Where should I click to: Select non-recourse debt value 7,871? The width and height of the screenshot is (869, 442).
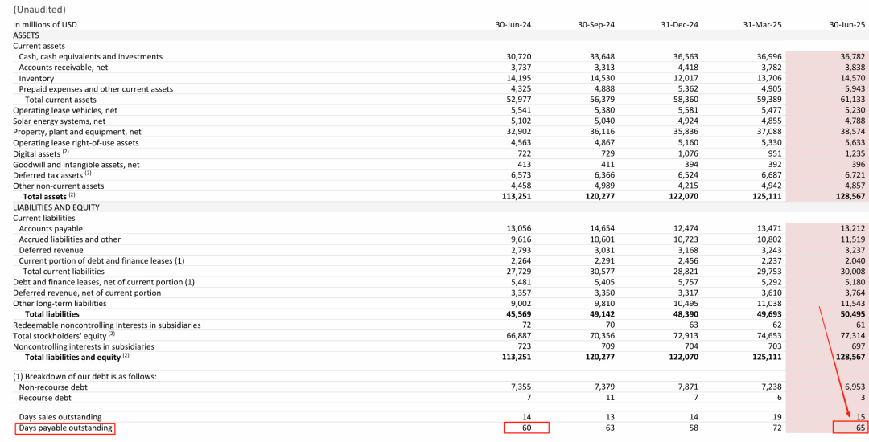click(687, 387)
